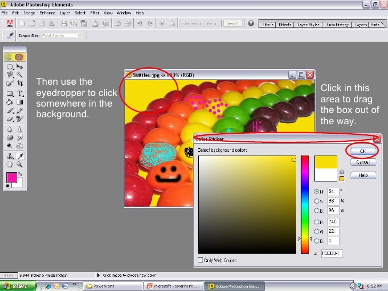This screenshot has height=291, width=388.
Task: Select the R red radio button
Action: (317, 222)
